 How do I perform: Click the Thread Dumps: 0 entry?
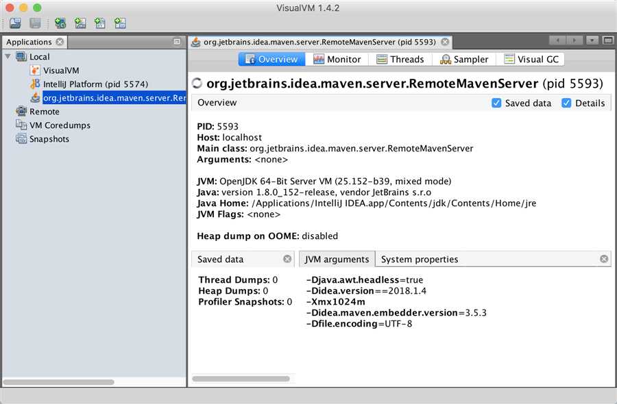[238, 280]
